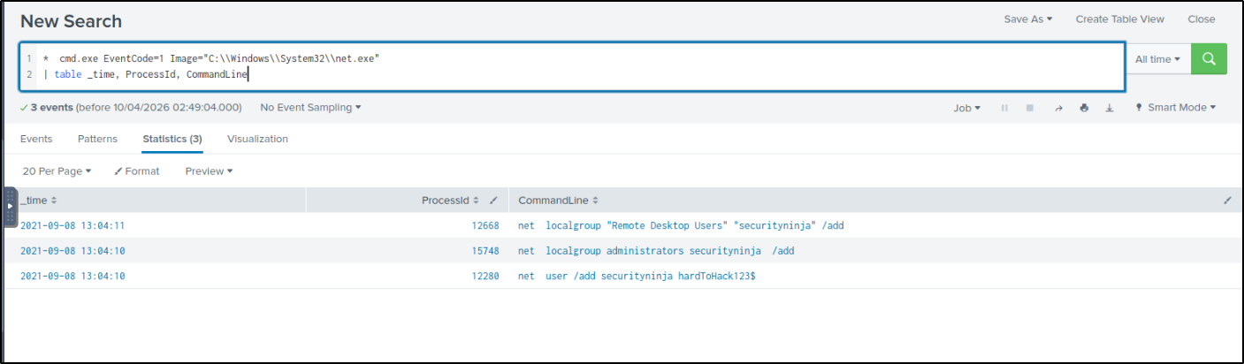This screenshot has height=364, width=1244.
Task: Expand the No Event Sampling dropdown
Action: [x=310, y=108]
